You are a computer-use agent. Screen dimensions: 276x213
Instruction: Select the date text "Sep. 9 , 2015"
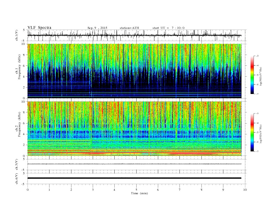pyautogui.click(x=97, y=28)
